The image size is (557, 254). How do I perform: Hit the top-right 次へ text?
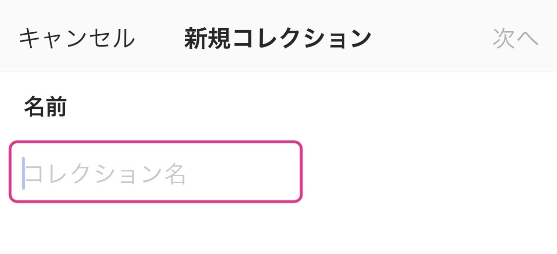click(x=515, y=39)
